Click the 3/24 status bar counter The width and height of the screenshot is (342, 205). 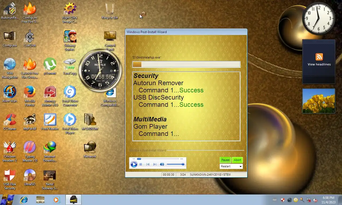point(183,175)
